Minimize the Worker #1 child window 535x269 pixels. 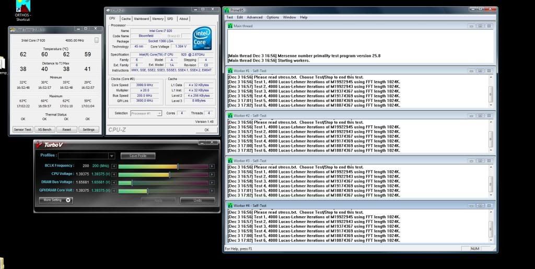[x=471, y=71]
